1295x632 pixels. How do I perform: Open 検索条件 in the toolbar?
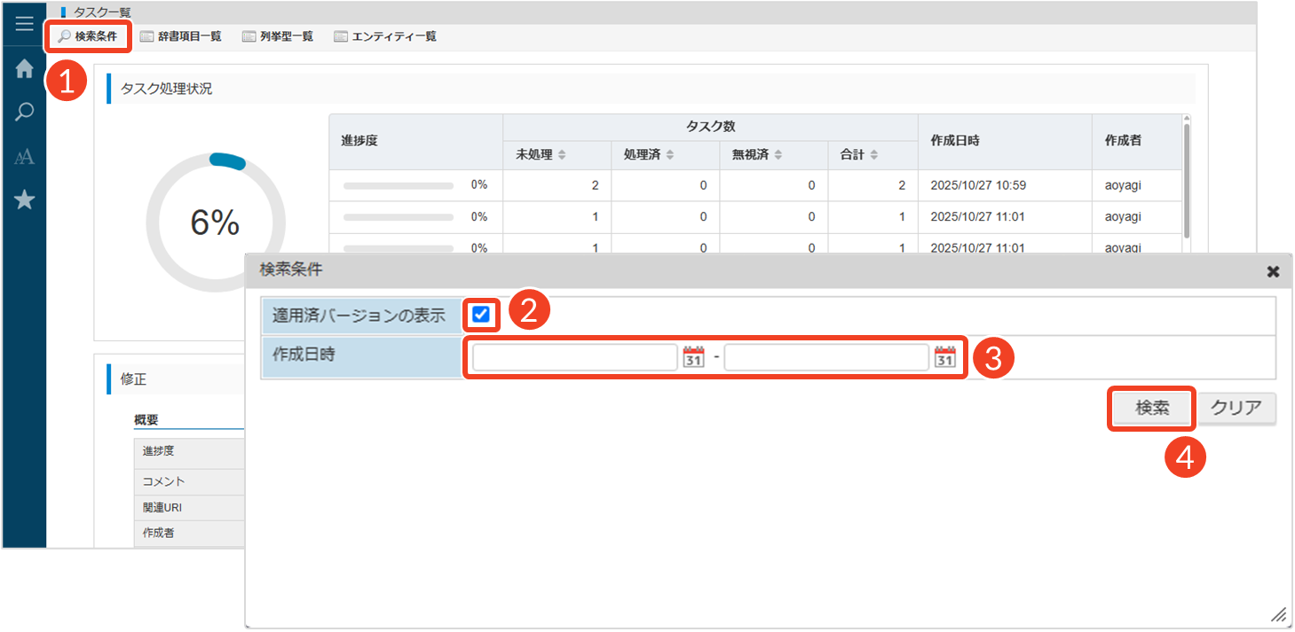[x=88, y=36]
